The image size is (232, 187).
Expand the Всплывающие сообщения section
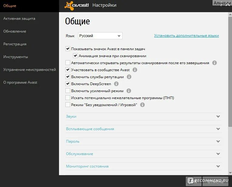[144, 129]
